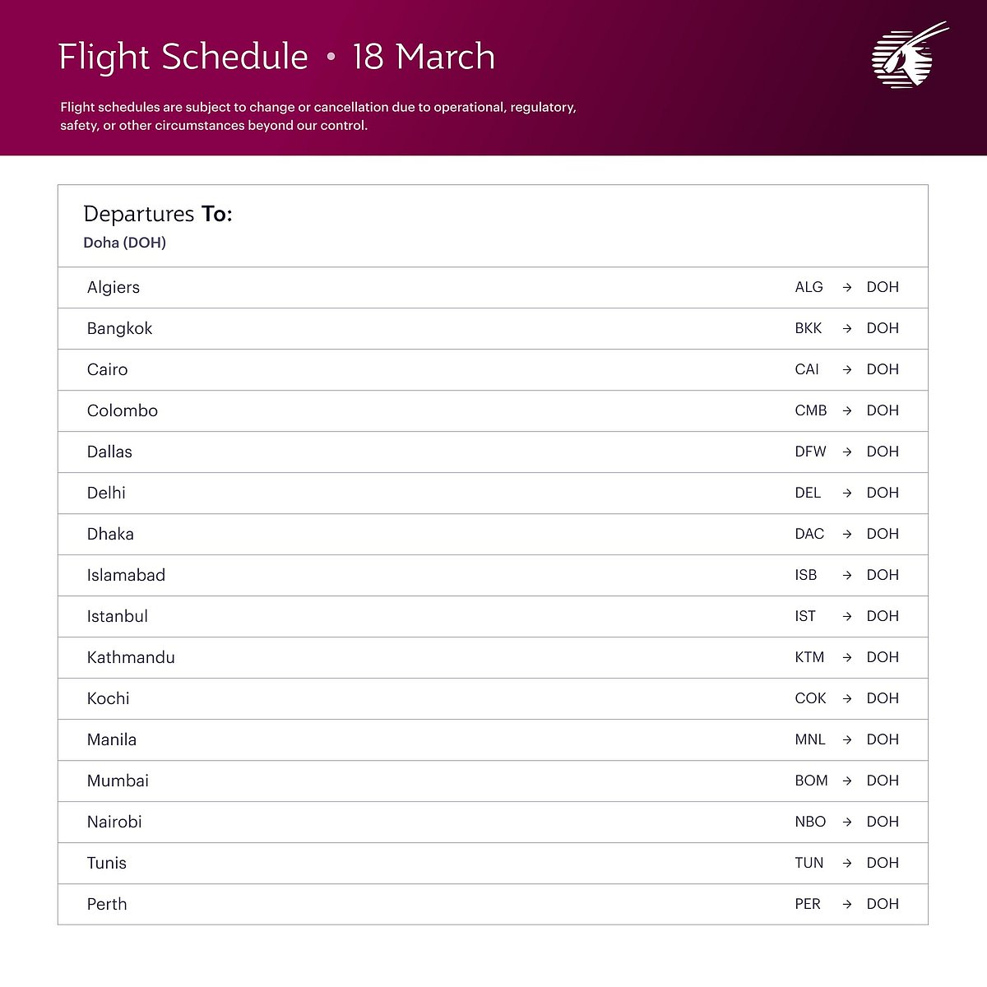
Task: Click the arrow icon in the Manila row
Action: click(x=846, y=739)
